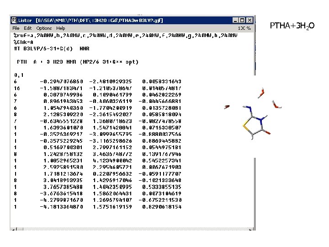Click the Lister application icon in title bar

pos(14,21)
